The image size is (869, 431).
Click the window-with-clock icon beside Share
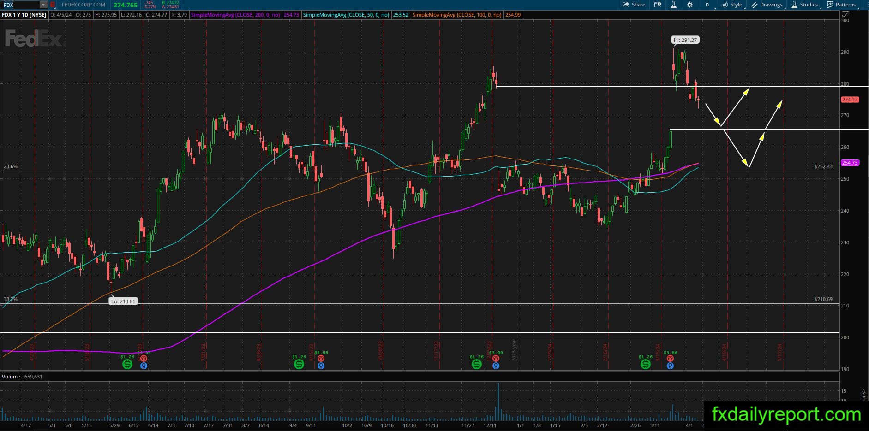(x=658, y=5)
